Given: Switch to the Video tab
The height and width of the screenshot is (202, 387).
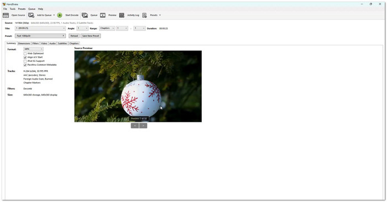Looking at the screenshot, I should 44,44.
